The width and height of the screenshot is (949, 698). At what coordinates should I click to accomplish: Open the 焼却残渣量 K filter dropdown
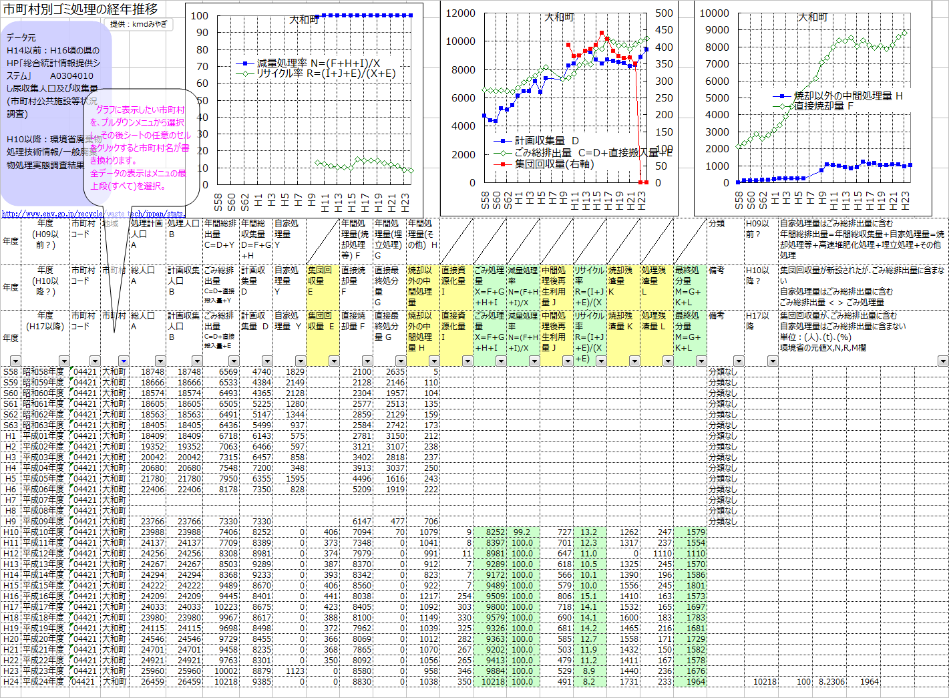pos(634,361)
